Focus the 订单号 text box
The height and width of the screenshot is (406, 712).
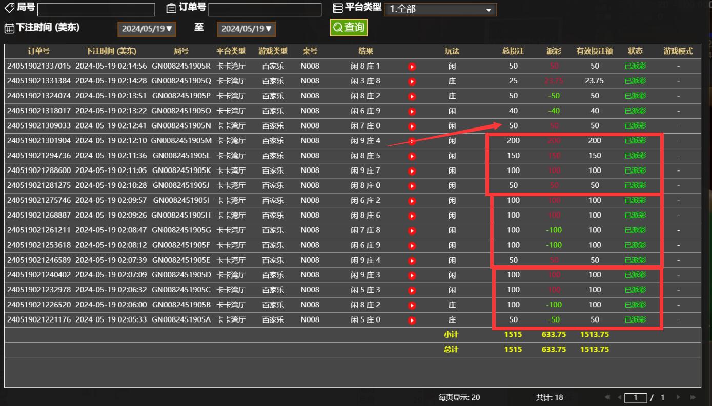click(x=265, y=10)
